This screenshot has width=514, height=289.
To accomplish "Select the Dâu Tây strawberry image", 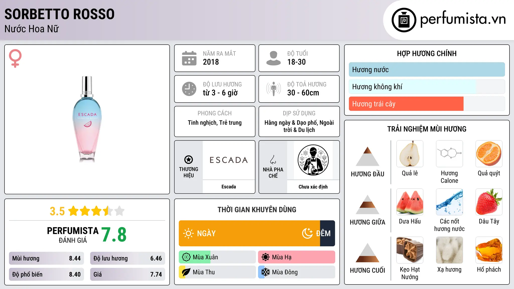I will (489, 202).
